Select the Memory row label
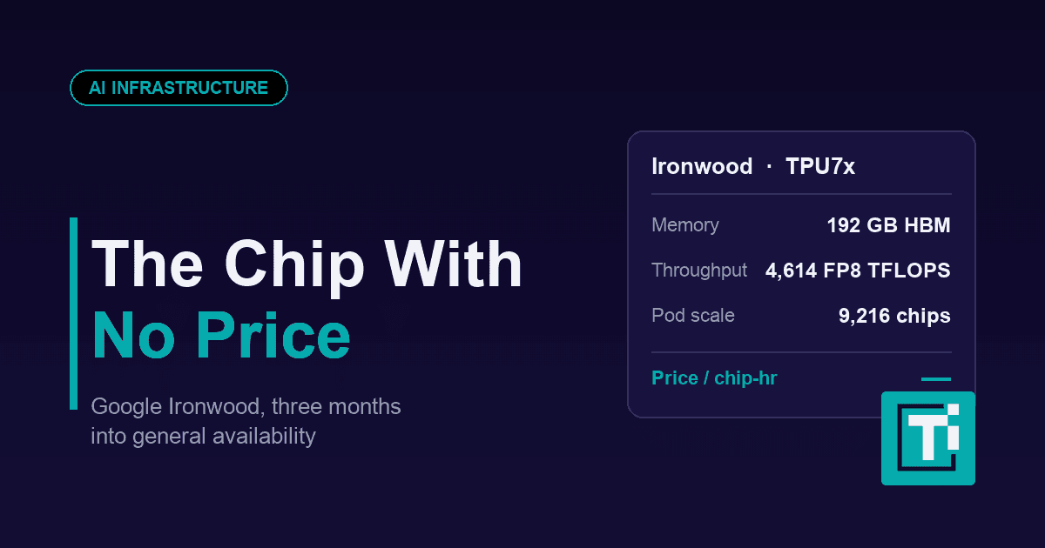Viewport: 1045px width, 548px height. [x=685, y=225]
